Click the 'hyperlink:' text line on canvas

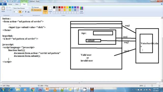coord(8,36)
